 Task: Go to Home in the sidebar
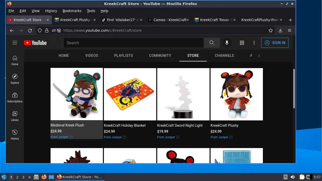point(15,60)
